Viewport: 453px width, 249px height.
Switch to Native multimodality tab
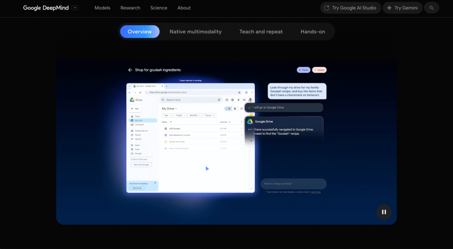pos(196,31)
